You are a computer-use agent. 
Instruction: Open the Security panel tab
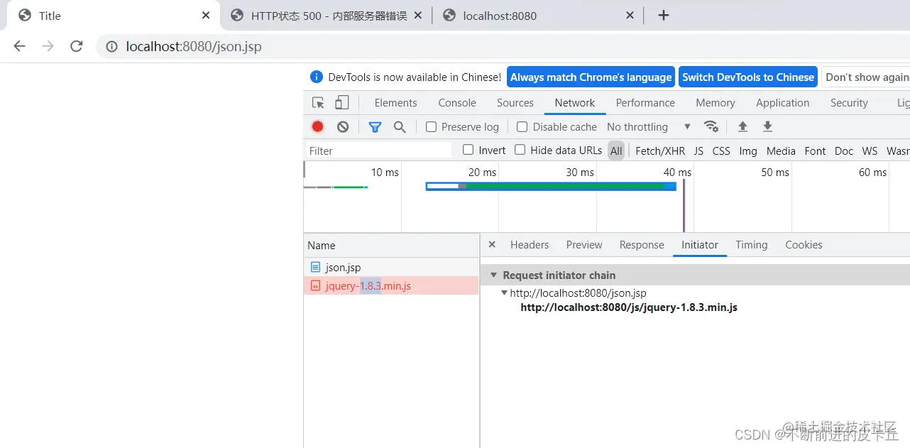coord(849,102)
